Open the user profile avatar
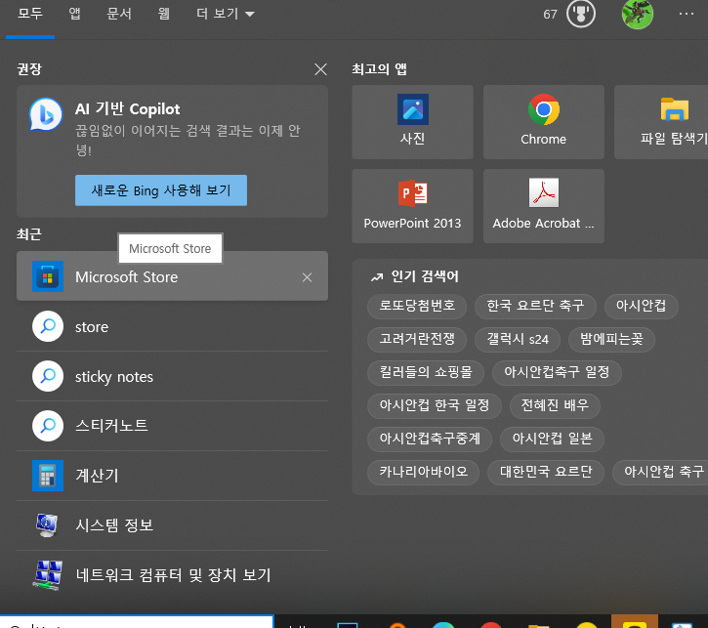The width and height of the screenshot is (708, 628). point(637,14)
